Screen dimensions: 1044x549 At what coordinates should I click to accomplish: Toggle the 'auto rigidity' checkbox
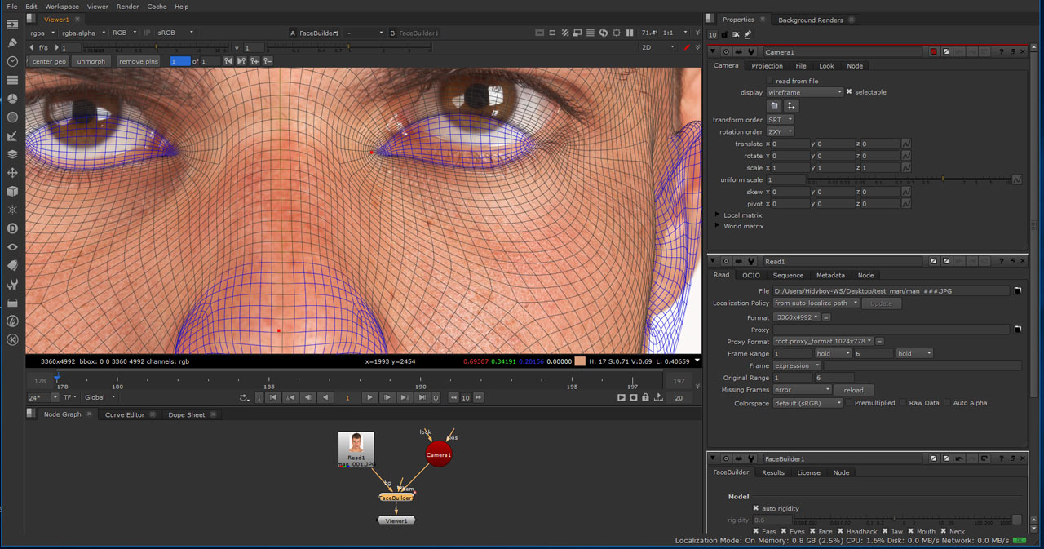tap(756, 508)
